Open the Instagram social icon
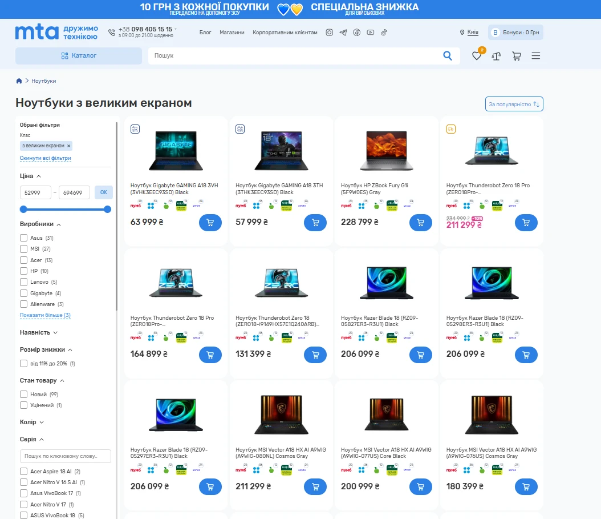 tap(329, 33)
